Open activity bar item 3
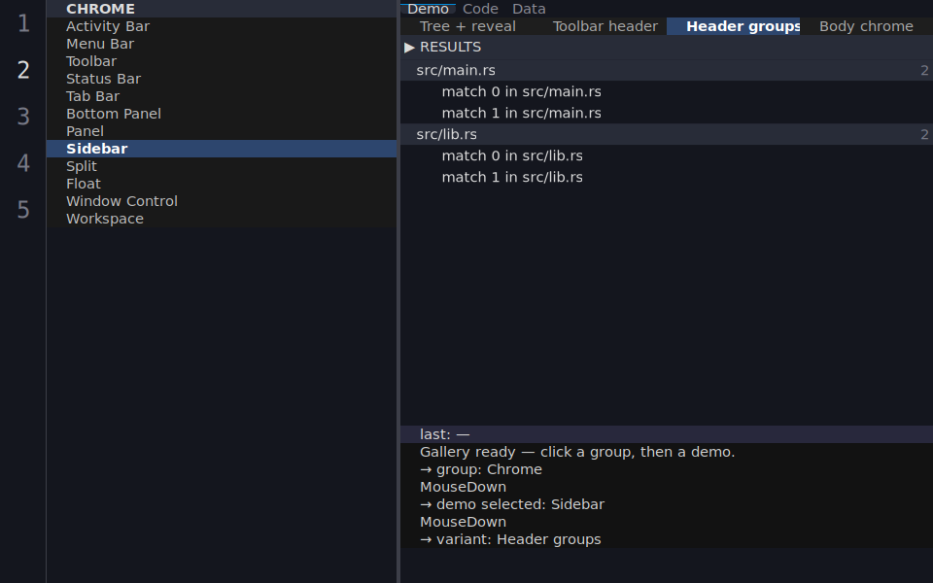Viewport: 933px width, 583px height. [23, 117]
